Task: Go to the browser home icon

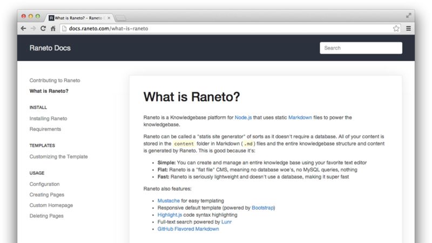Action: [x=53, y=28]
